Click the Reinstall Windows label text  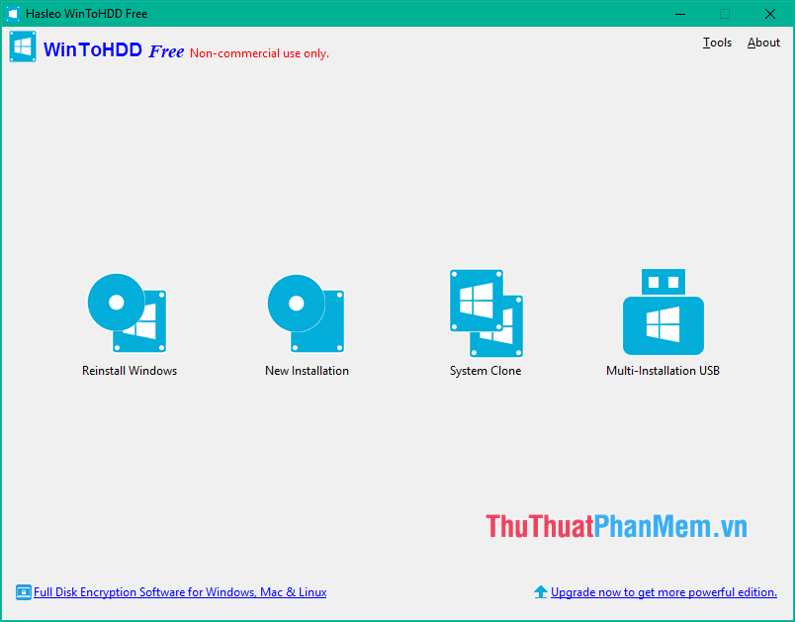(x=129, y=370)
